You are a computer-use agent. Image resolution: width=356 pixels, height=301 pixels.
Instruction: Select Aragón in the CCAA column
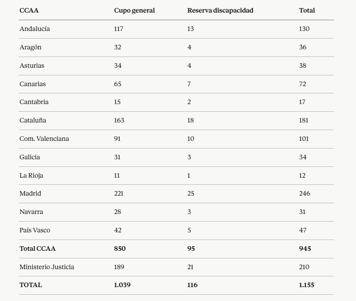point(30,47)
